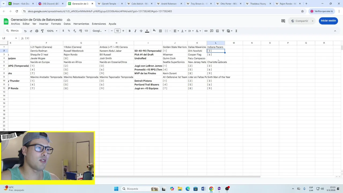The image size is (343, 193).
Task: Reload the page in browser
Action: (x=17, y=11)
